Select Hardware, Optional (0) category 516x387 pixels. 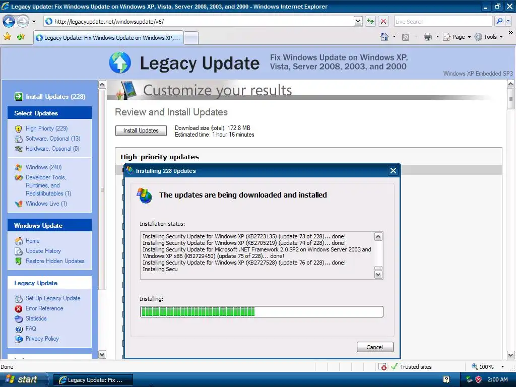pyautogui.click(x=52, y=149)
